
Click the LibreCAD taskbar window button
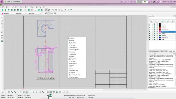click(x=13, y=2)
